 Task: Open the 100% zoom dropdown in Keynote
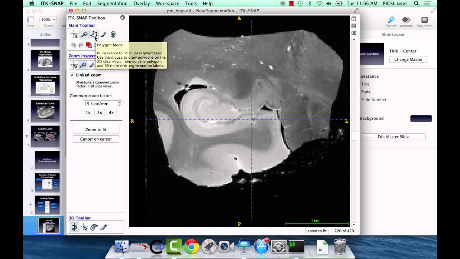(48, 19)
